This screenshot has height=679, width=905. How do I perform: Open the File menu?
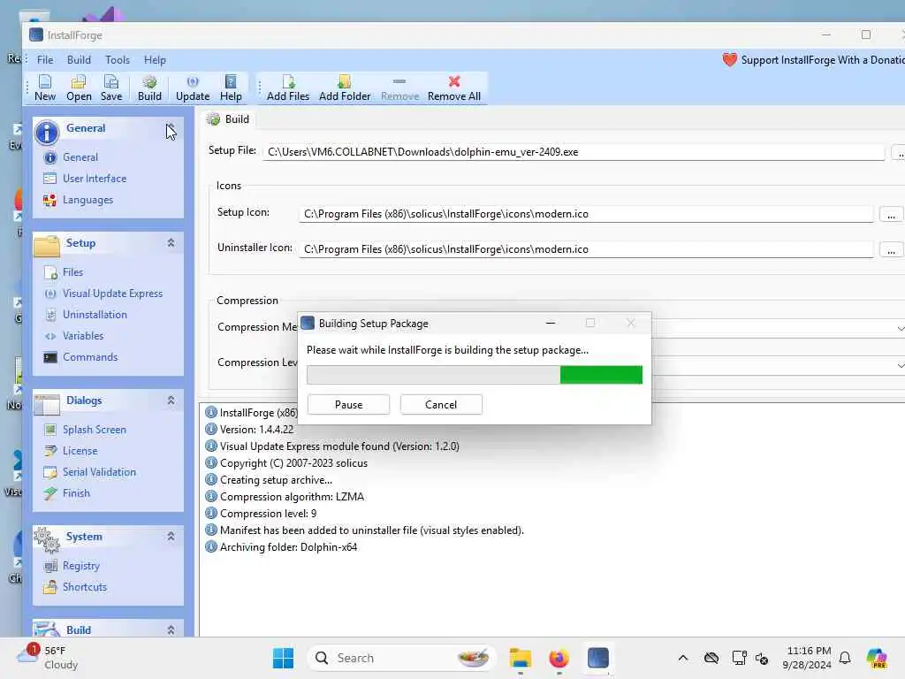point(45,60)
